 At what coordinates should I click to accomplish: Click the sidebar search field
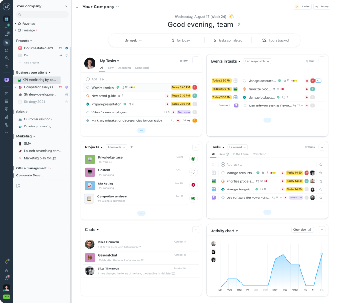click(x=42, y=14)
